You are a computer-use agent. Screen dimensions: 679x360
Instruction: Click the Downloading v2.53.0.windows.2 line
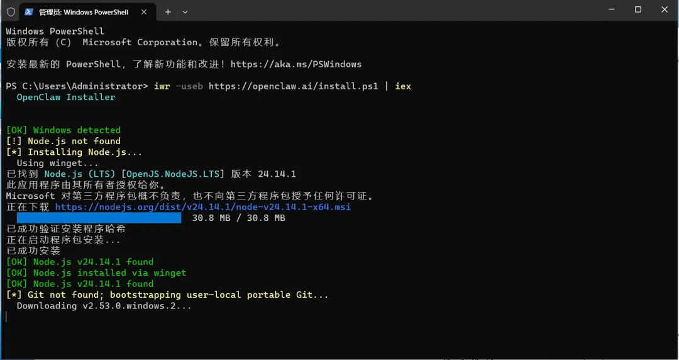click(x=104, y=306)
